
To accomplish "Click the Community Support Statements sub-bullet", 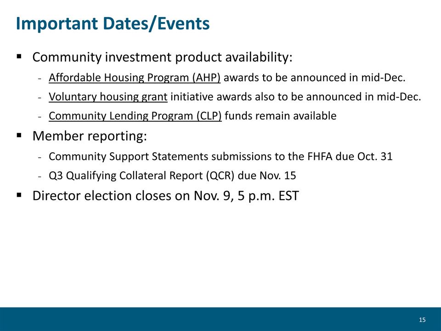I will (220, 156).
